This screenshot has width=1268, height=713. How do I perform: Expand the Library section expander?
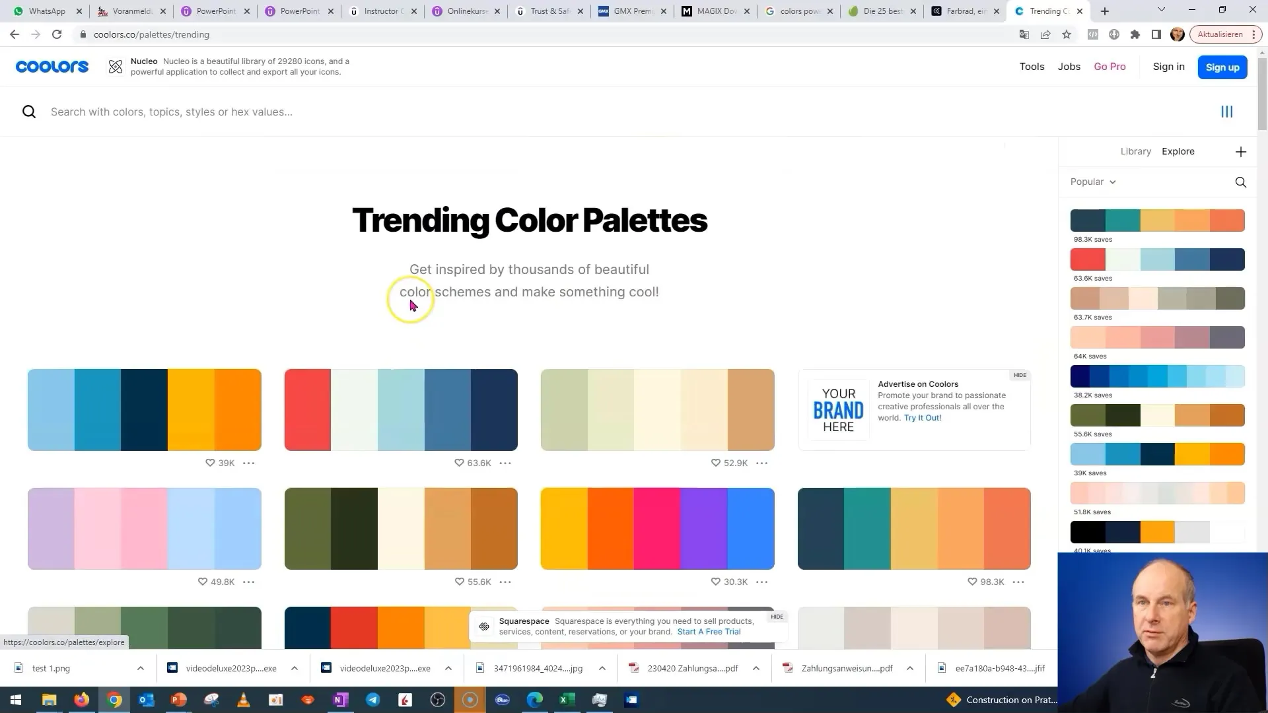(x=1136, y=151)
